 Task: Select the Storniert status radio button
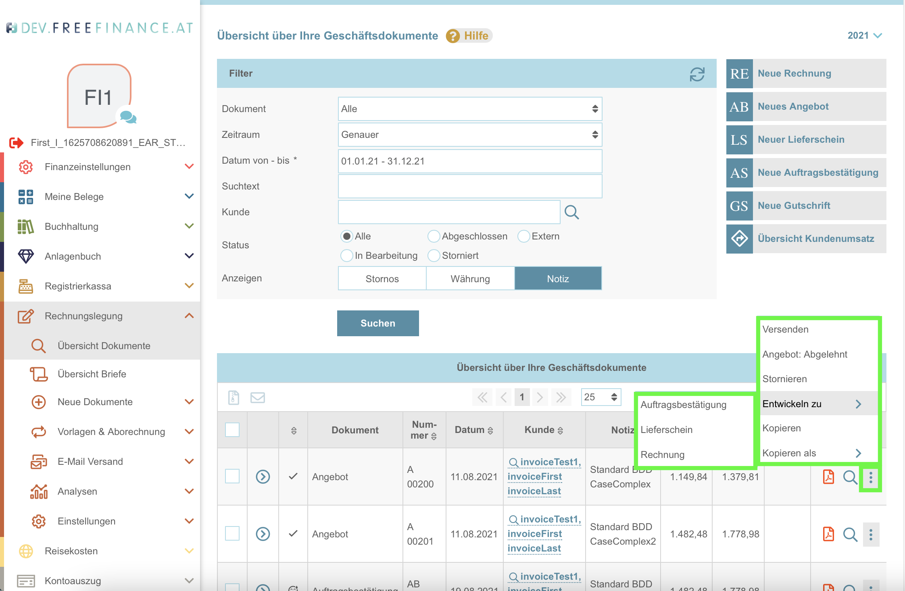[434, 256]
